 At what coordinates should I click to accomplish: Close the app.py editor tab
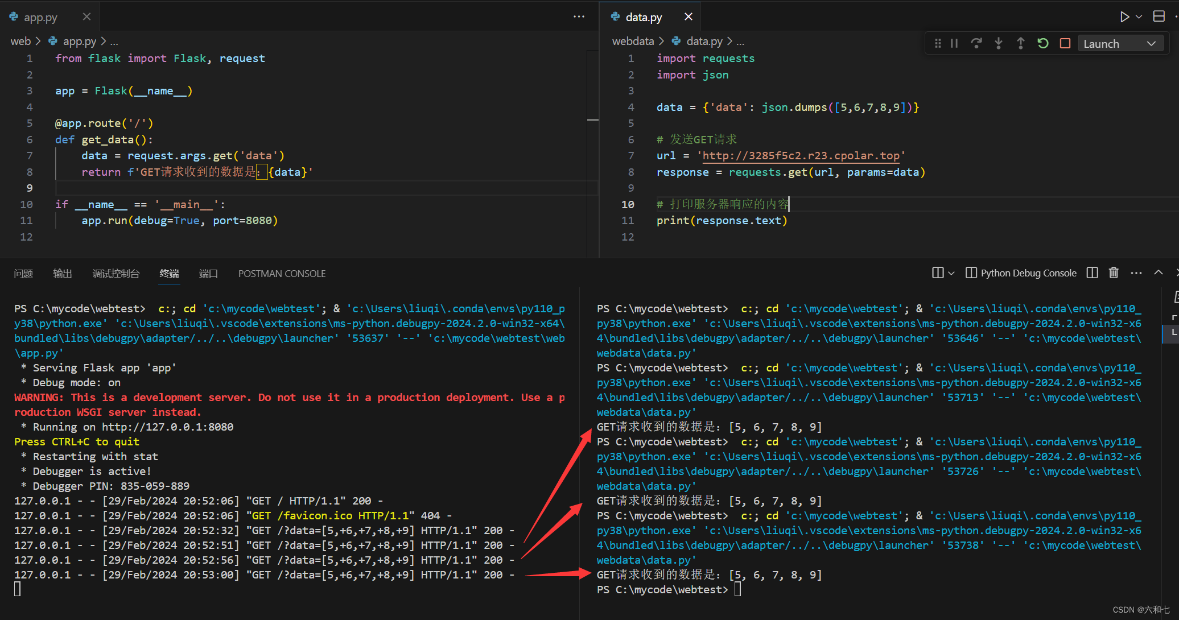[x=86, y=17]
